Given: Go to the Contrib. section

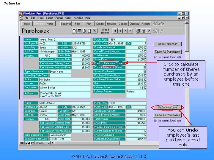Looking at the screenshot, I should [x=100, y=24].
